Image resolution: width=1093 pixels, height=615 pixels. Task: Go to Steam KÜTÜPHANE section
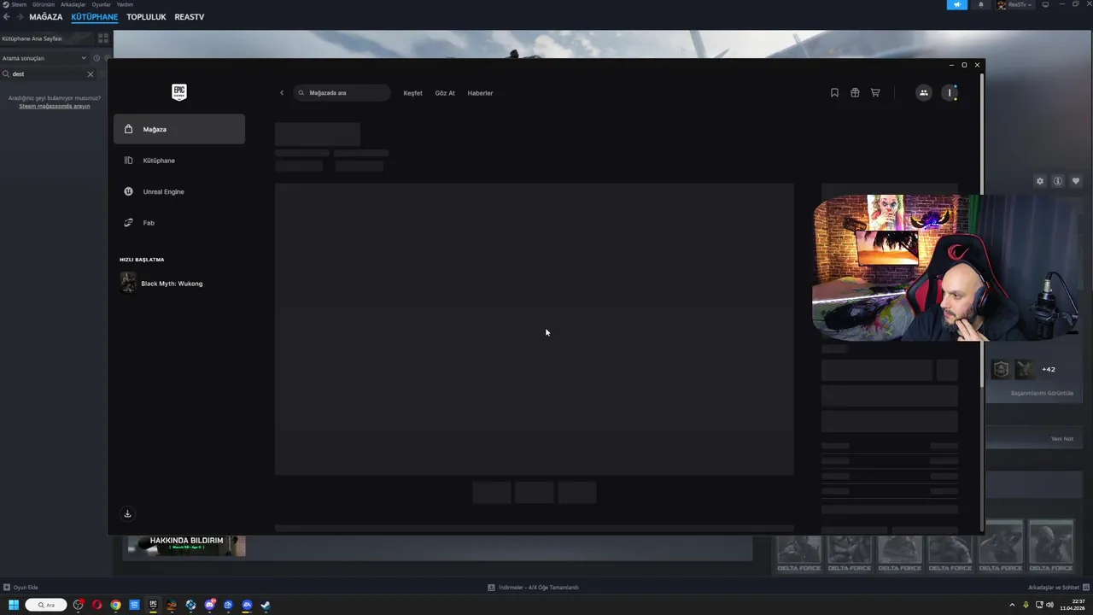(95, 17)
